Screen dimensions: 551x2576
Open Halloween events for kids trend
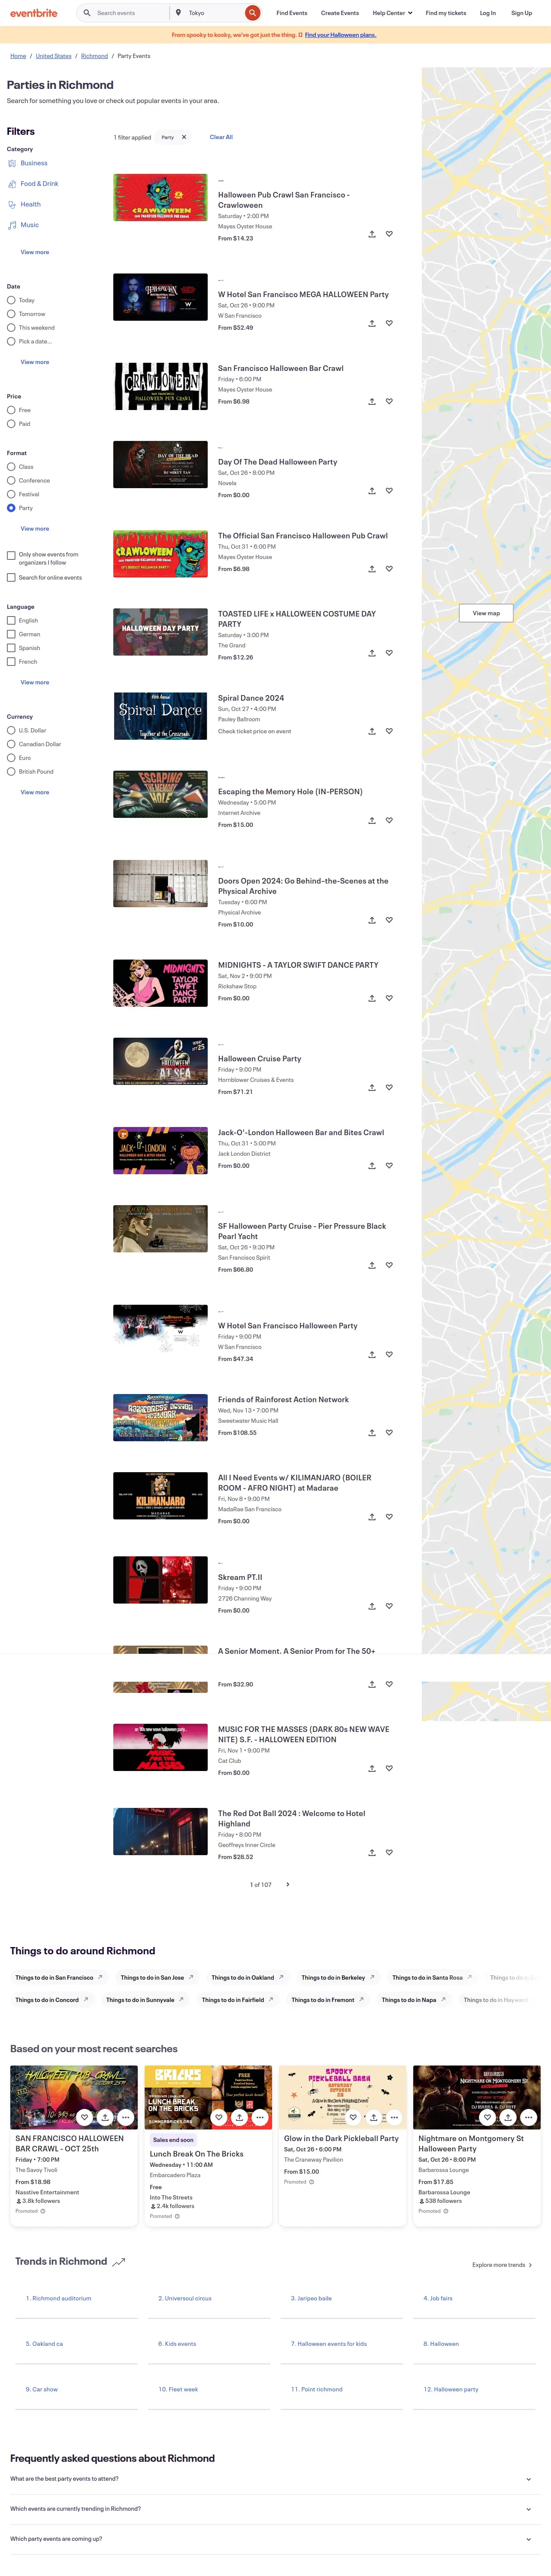pos(329,2344)
